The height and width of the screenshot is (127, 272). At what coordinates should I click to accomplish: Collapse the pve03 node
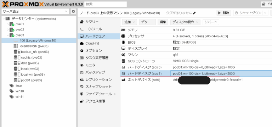[8, 35]
